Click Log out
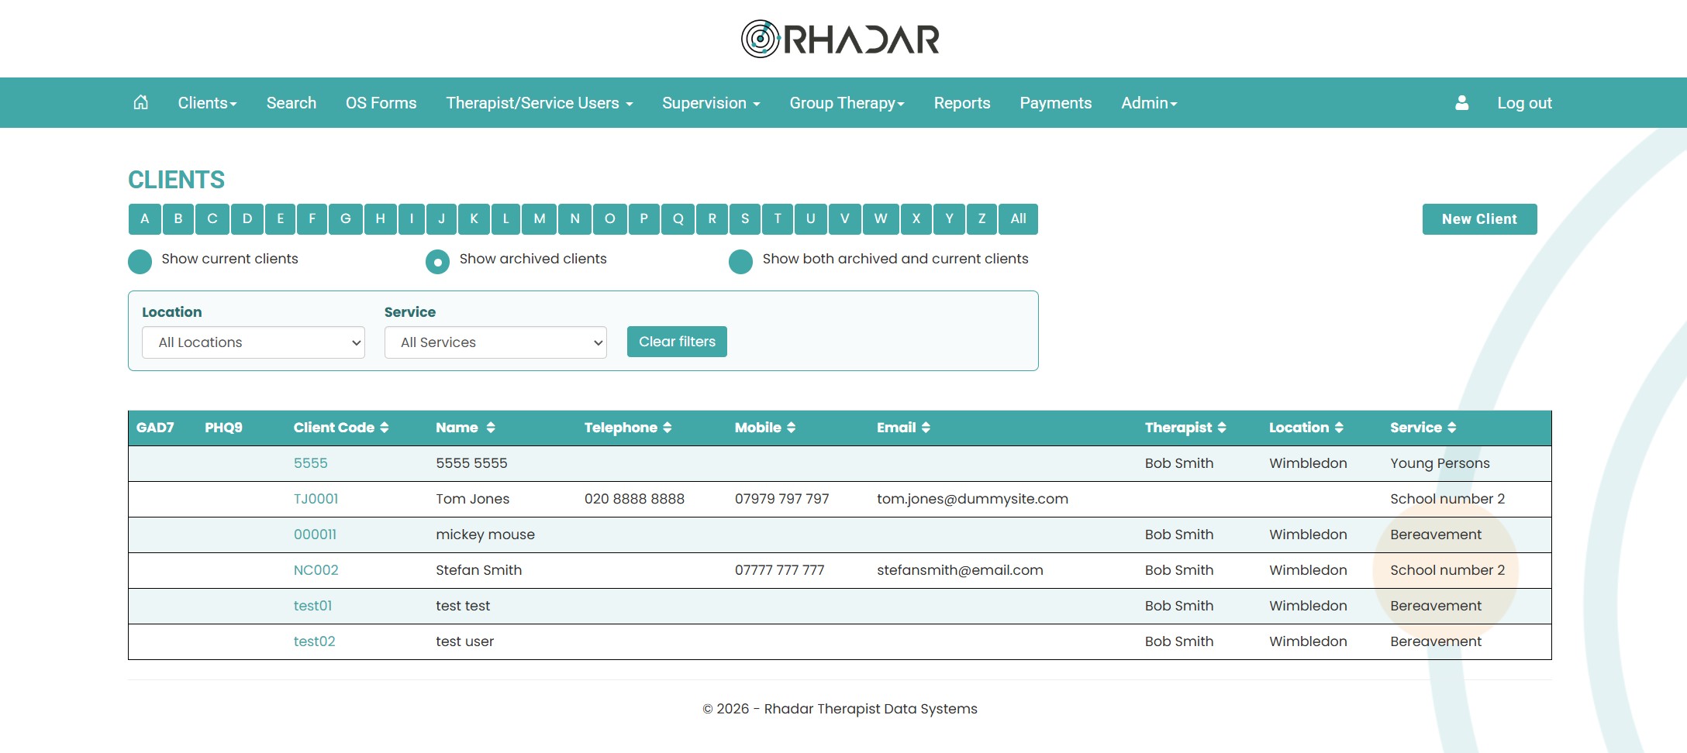Image resolution: width=1687 pixels, height=753 pixels. 1524,103
